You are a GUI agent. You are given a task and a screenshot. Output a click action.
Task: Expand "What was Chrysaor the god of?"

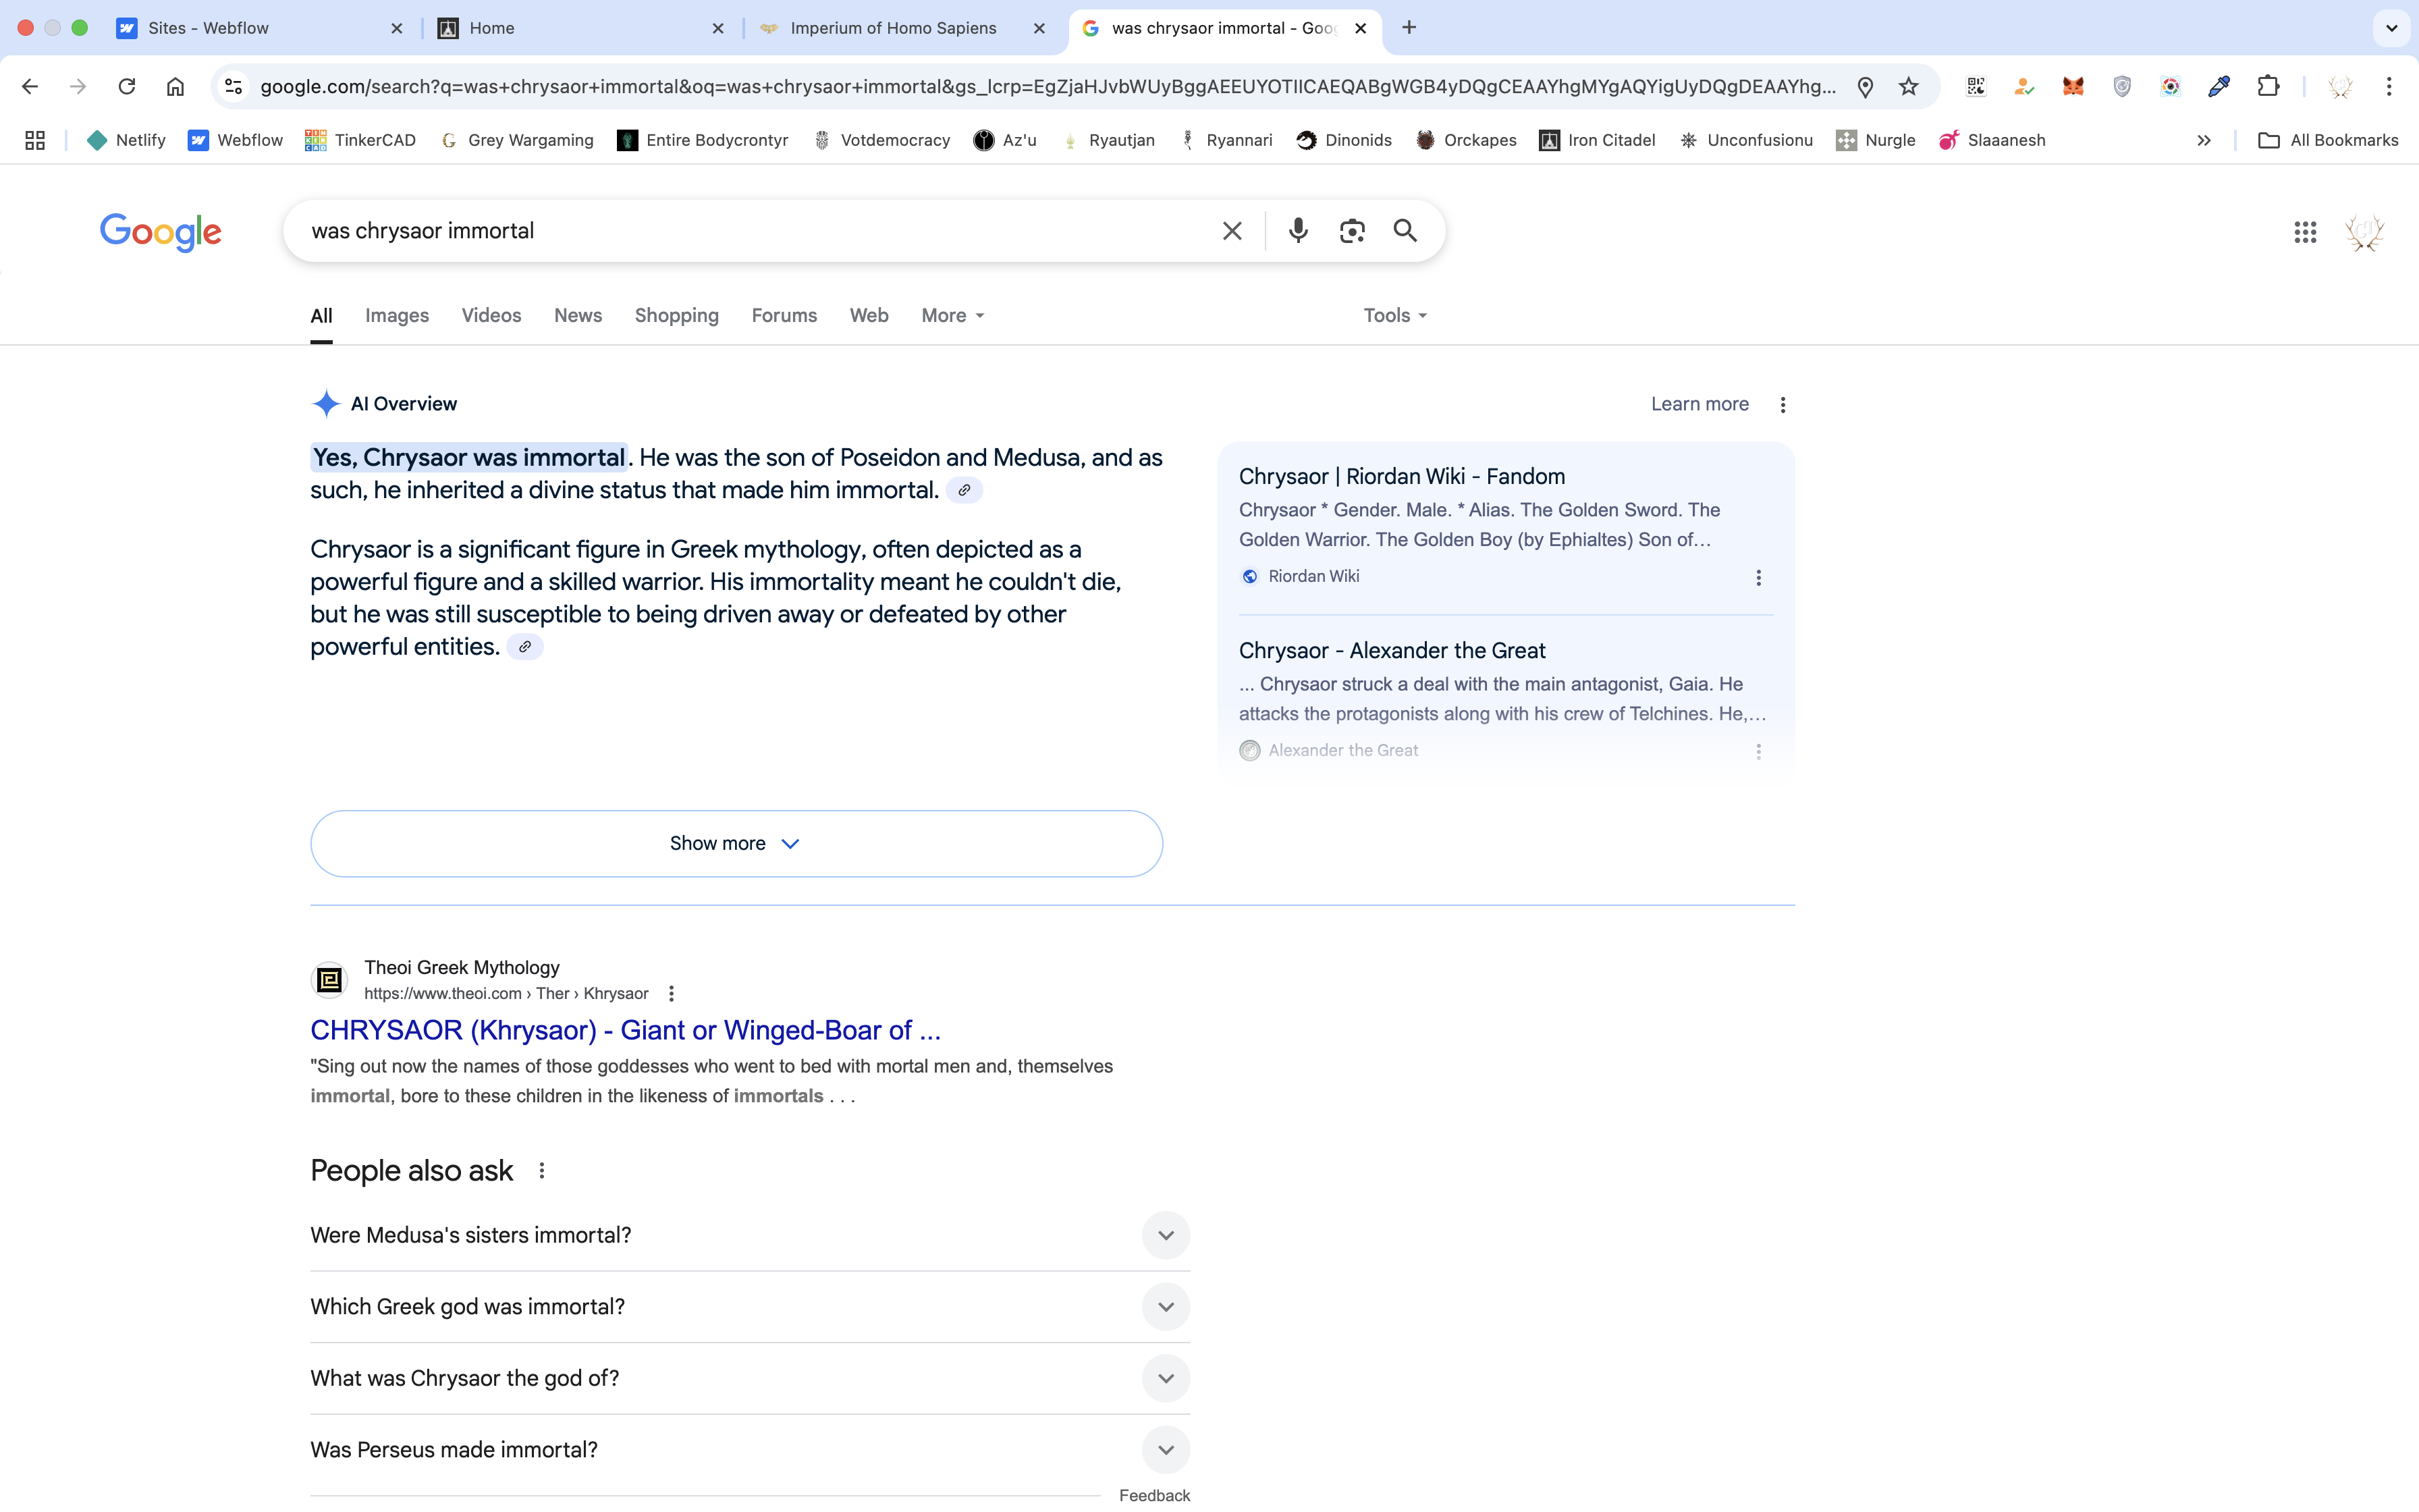pos(1164,1378)
